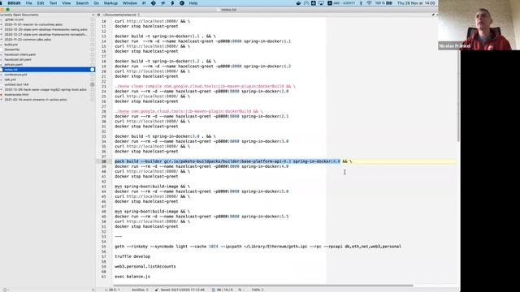This screenshot has height=292, width=520.
Task: Open the Window menu
Action: pos(130,3)
